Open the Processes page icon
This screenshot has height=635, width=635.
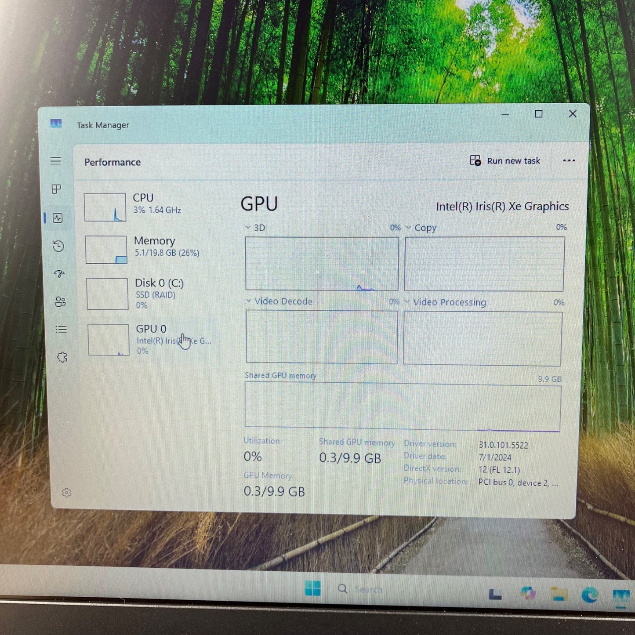pyautogui.click(x=56, y=190)
